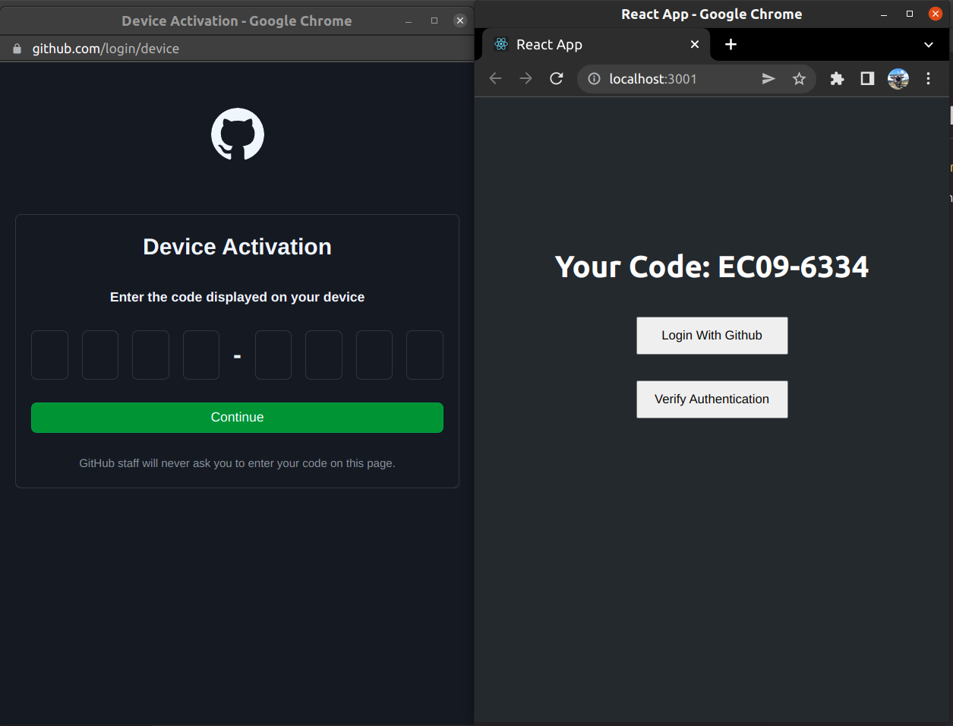Click 'GitHub staff will never ask' notice text
Screen dimensions: 953x726
237,463
